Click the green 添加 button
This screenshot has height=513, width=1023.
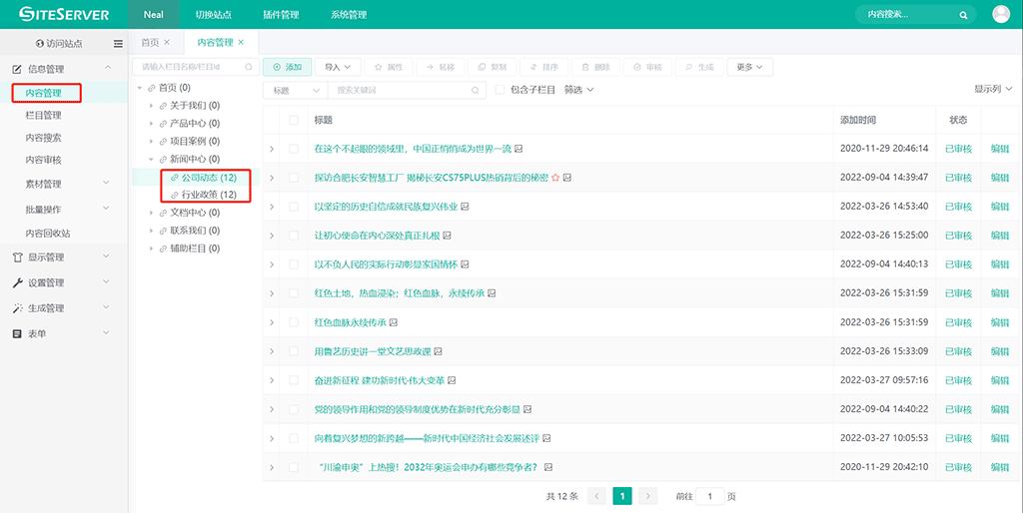286,67
